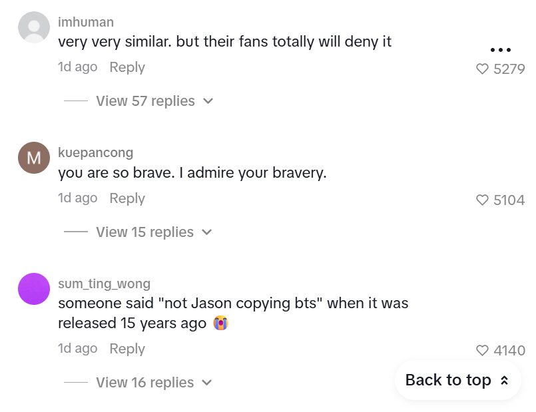Open sum_ting_wong username profile link
Screen dimensions: 536x412
(104, 284)
